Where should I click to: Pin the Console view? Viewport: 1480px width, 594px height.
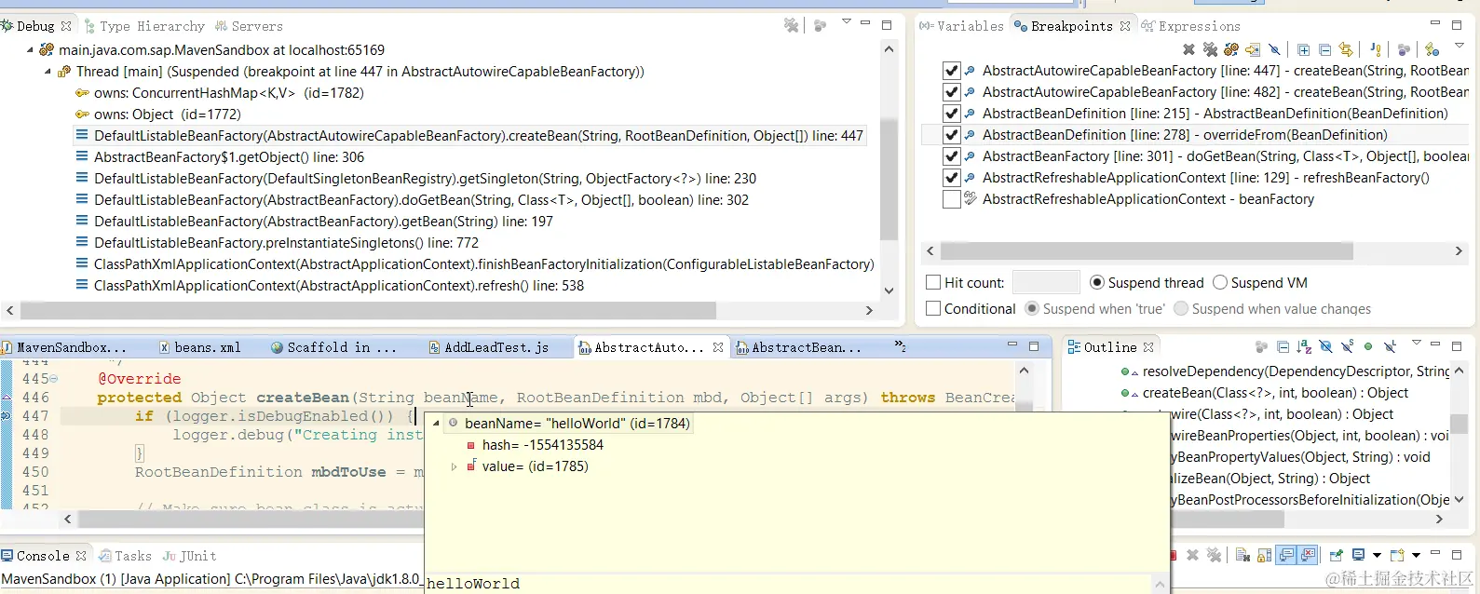[x=1336, y=555]
